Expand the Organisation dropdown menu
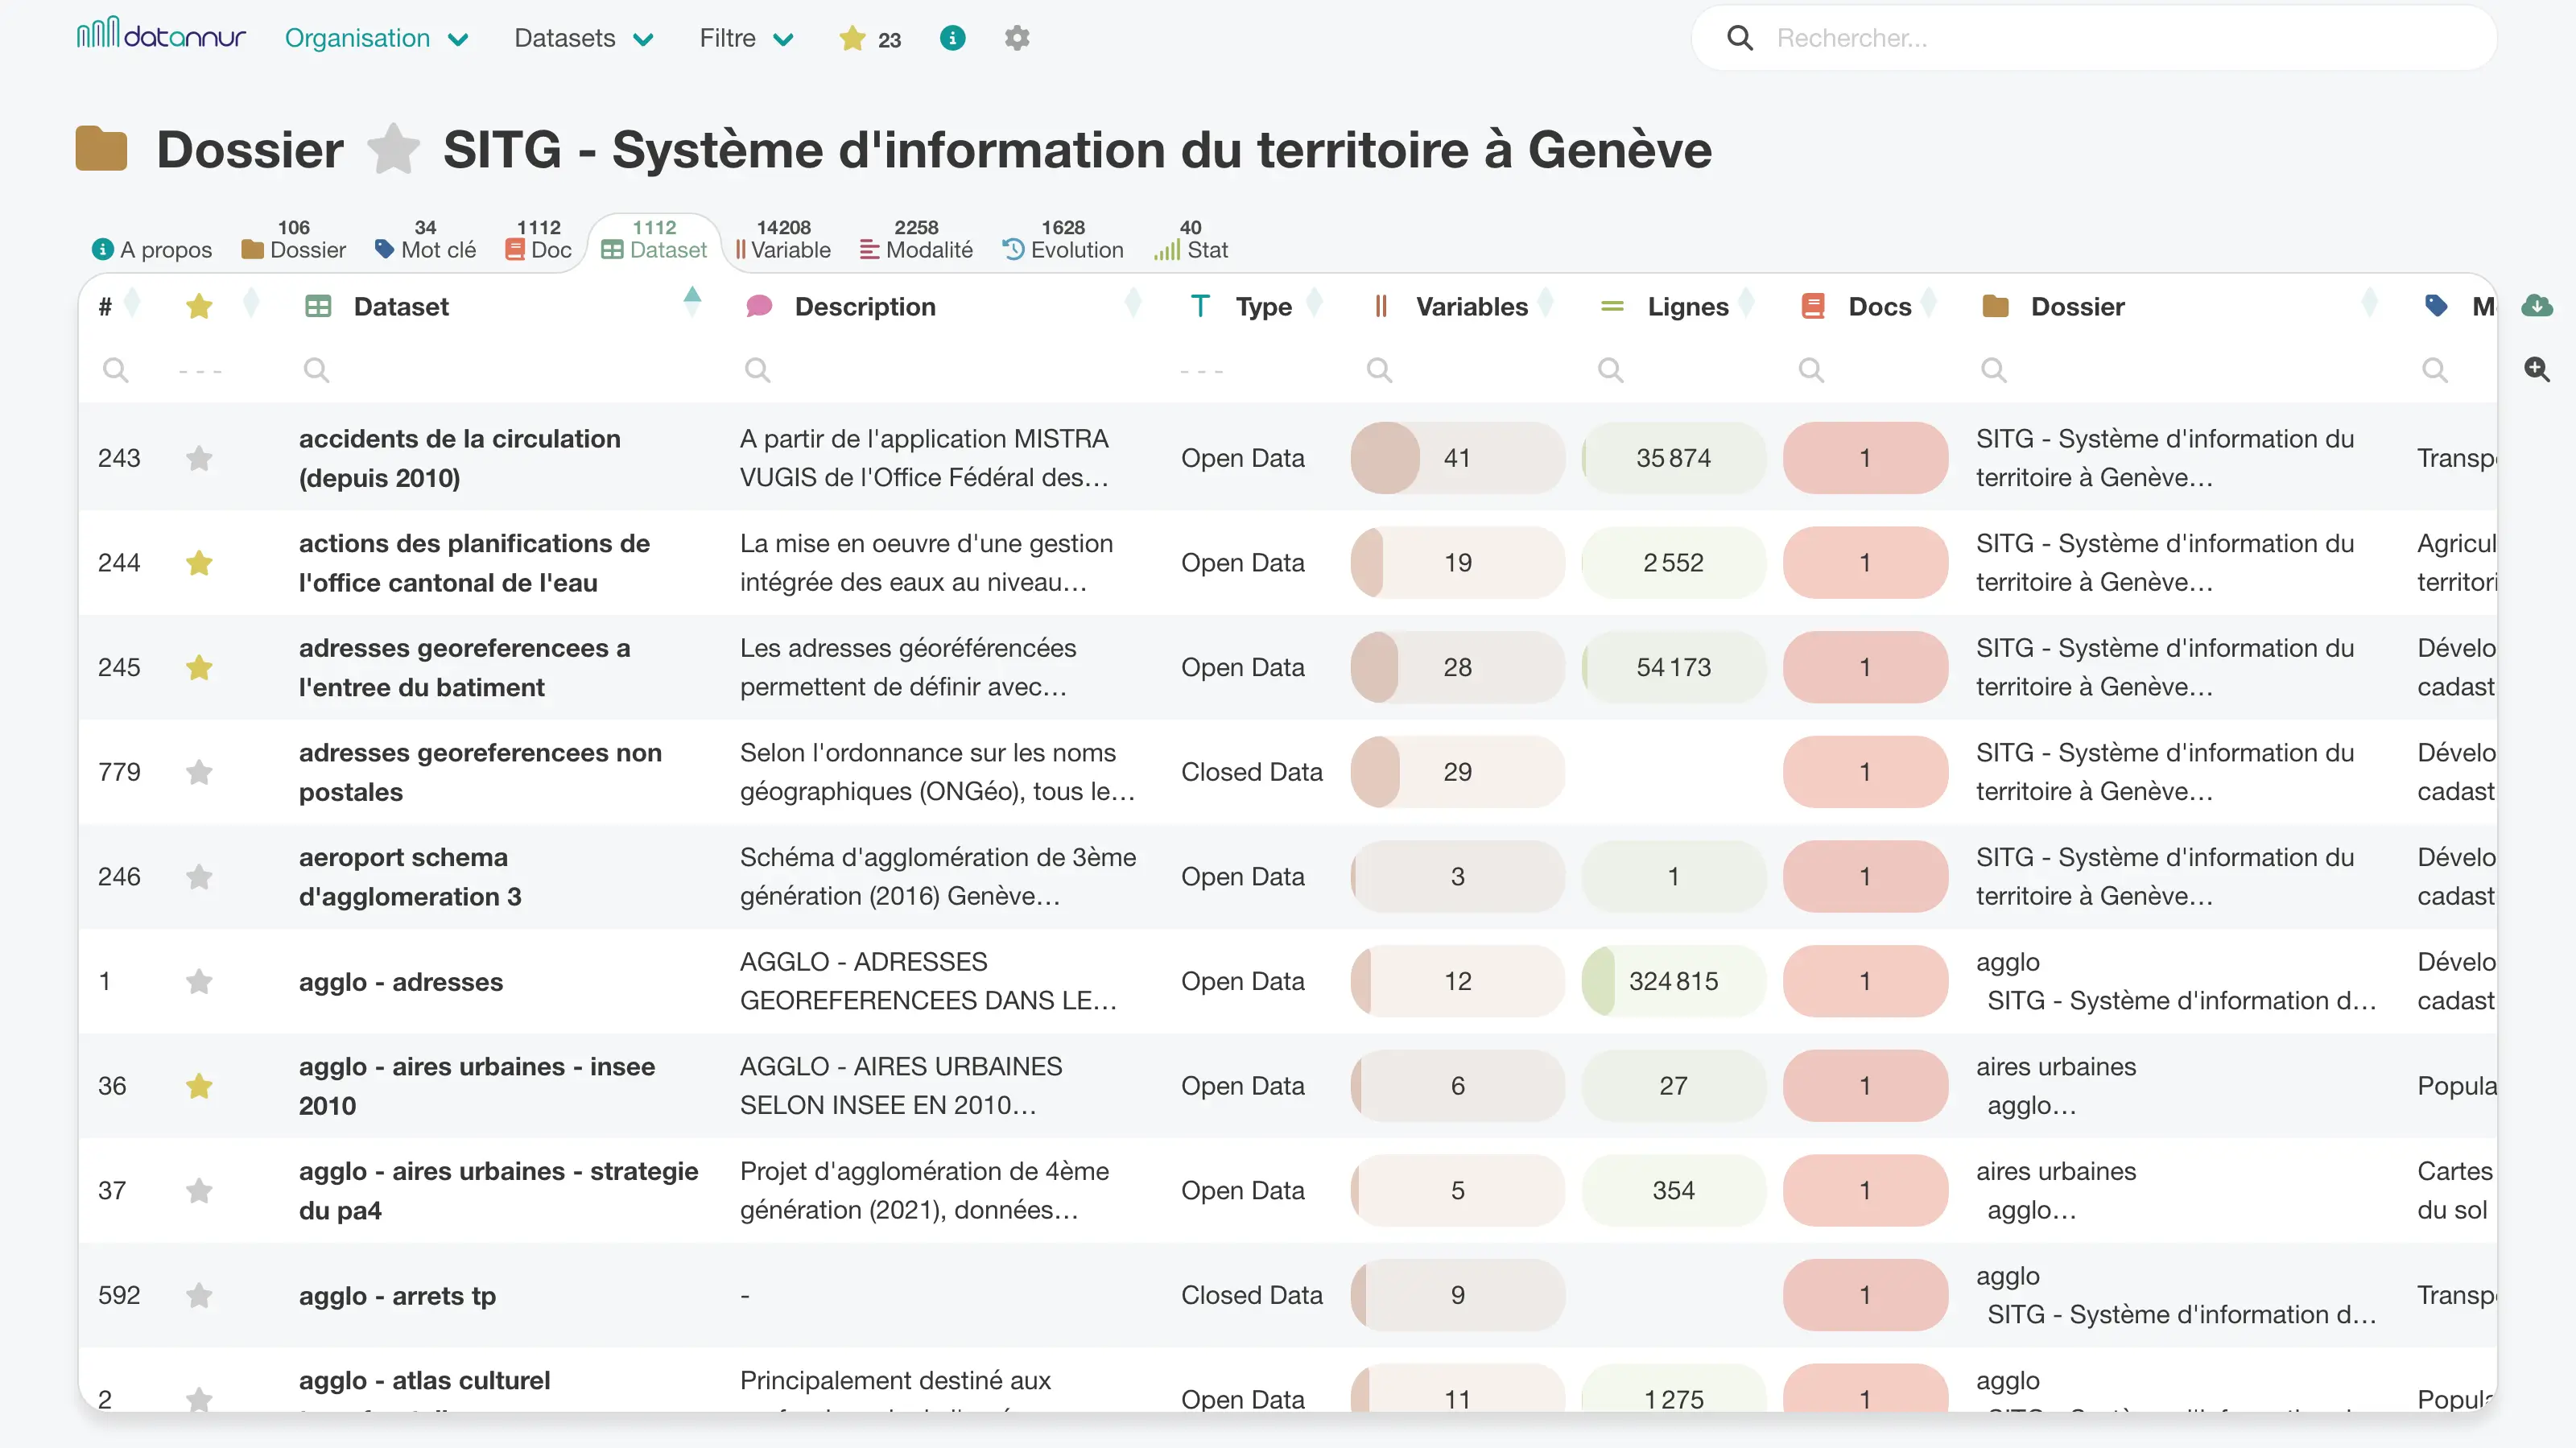The height and width of the screenshot is (1448, 2576). tap(376, 38)
